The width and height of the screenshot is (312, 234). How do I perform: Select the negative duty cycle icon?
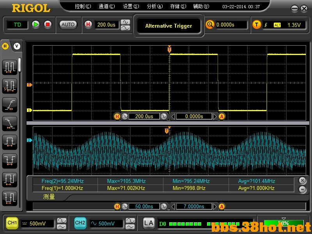(9, 198)
